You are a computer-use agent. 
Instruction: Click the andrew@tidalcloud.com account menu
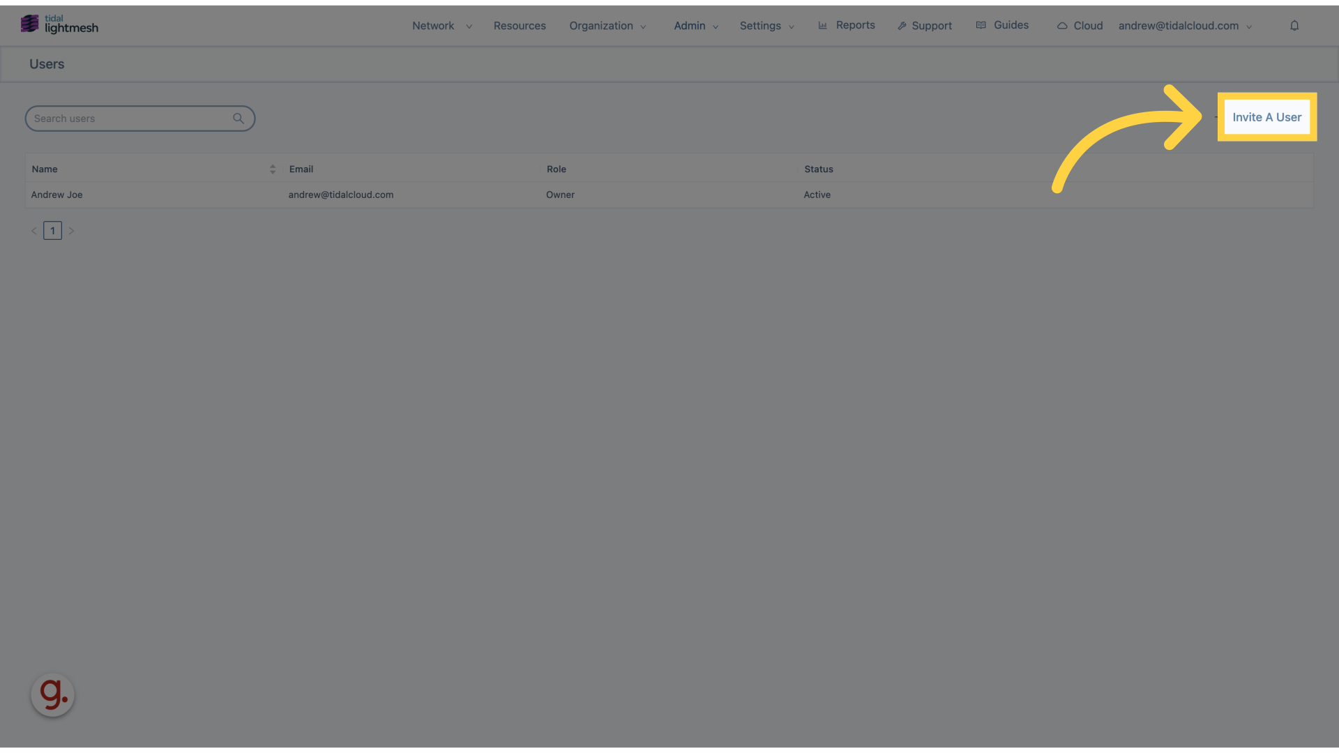point(1186,25)
